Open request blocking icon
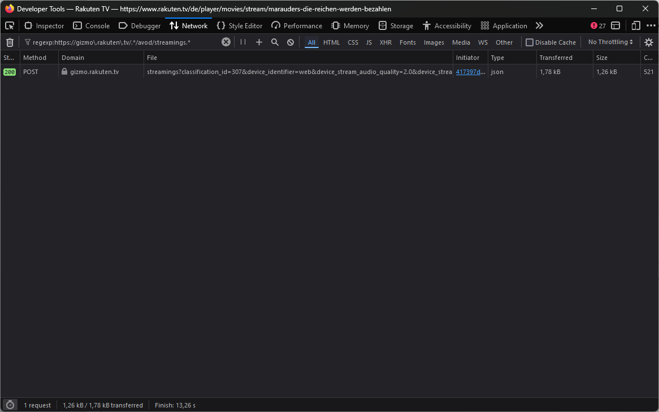The image size is (659, 412). coord(291,42)
